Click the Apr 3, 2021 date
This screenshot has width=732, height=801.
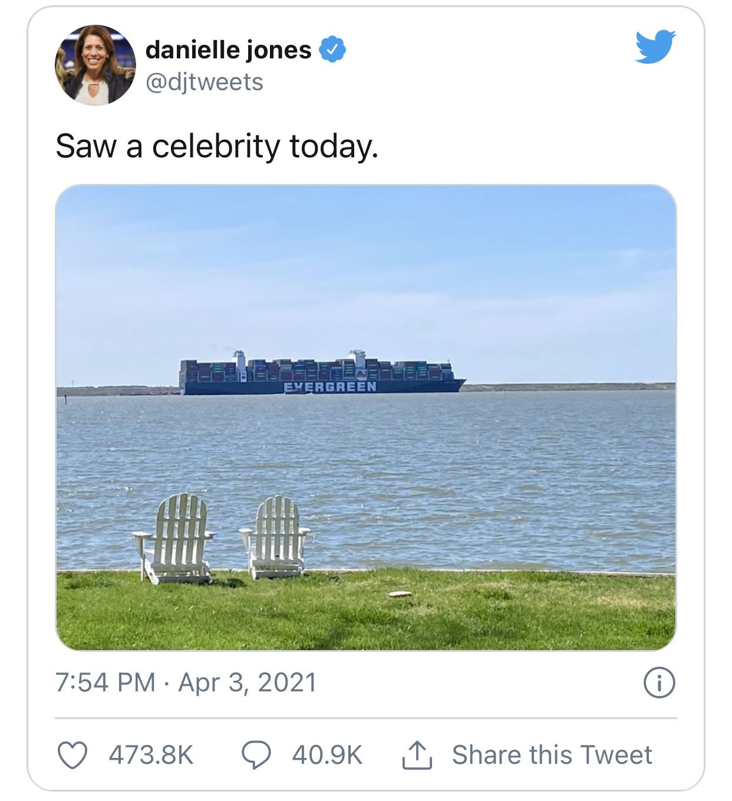coord(248,683)
